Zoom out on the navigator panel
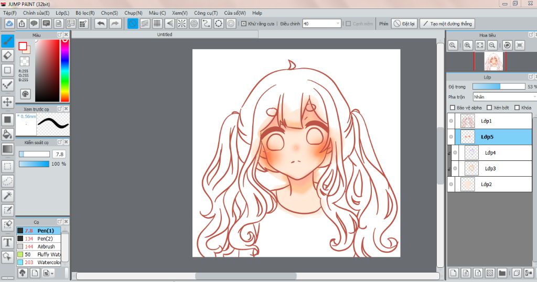 point(492,45)
